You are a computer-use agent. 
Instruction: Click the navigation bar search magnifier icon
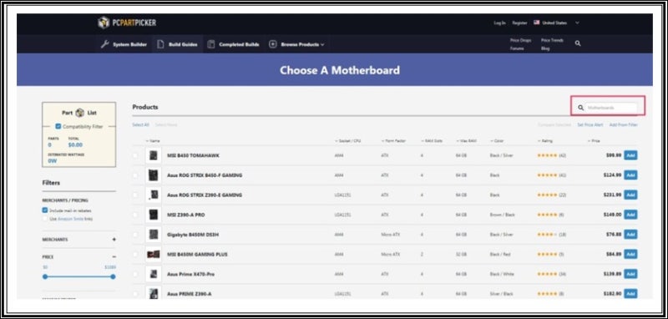click(x=578, y=43)
